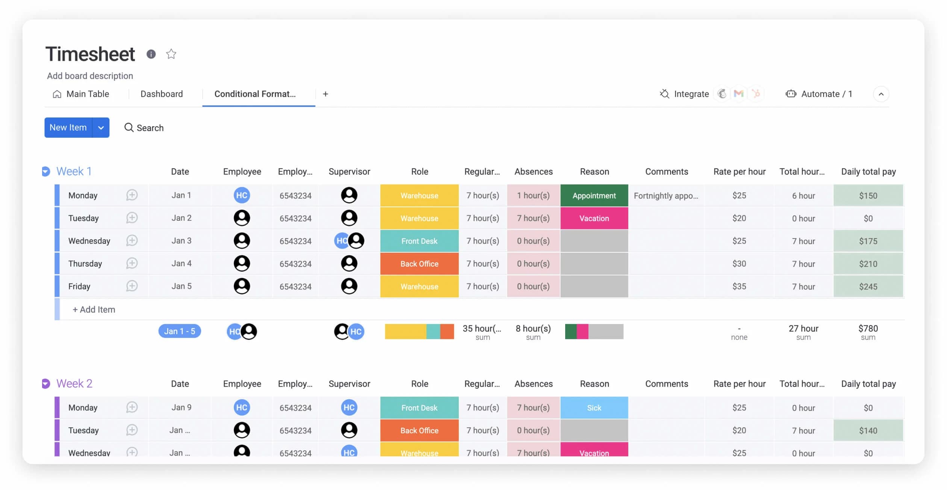Click the board info icon next to Timesheet
947x490 pixels.
151,54
